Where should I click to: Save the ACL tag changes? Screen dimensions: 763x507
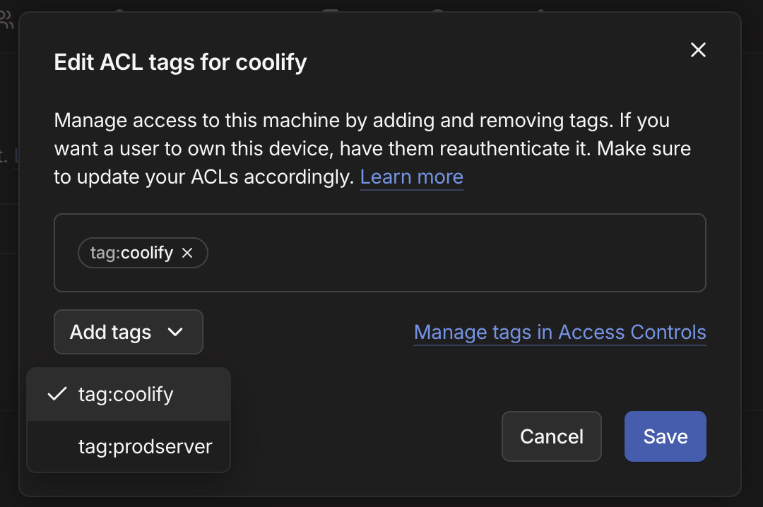[x=665, y=436]
